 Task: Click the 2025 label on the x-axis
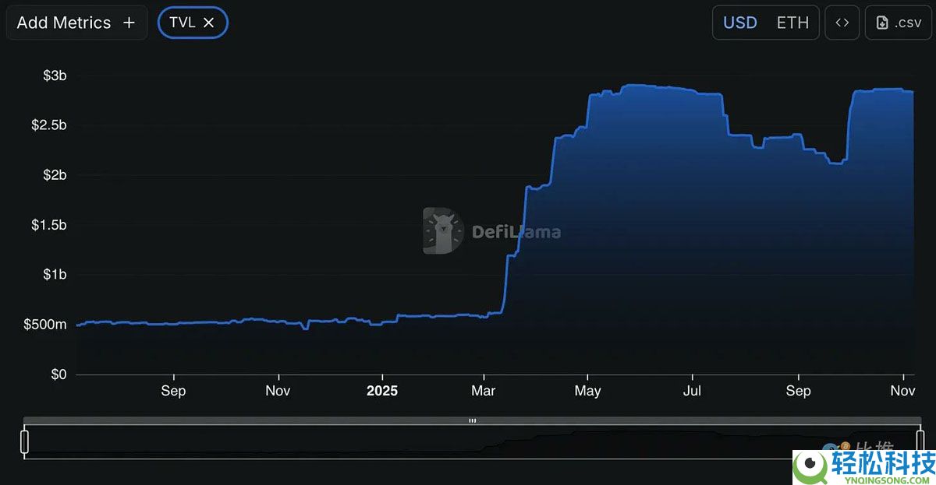tap(382, 391)
